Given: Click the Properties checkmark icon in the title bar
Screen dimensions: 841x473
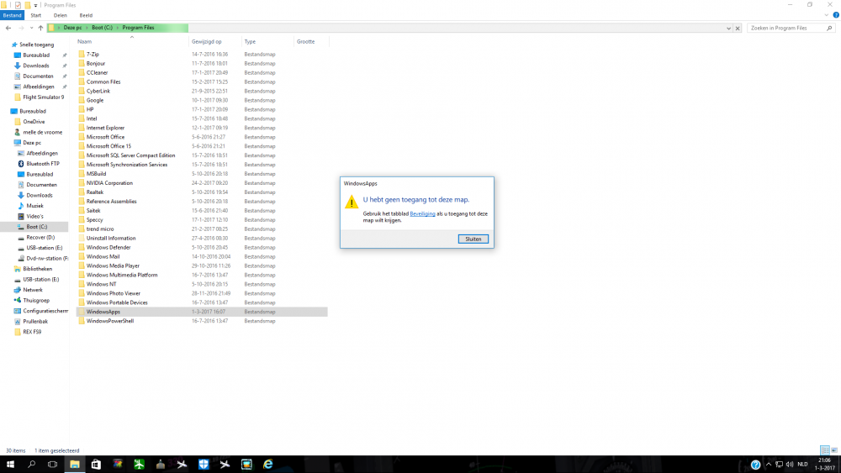Looking at the screenshot, I should coord(18,5).
